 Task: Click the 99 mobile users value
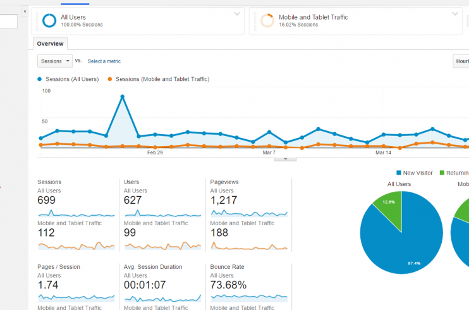coord(130,233)
